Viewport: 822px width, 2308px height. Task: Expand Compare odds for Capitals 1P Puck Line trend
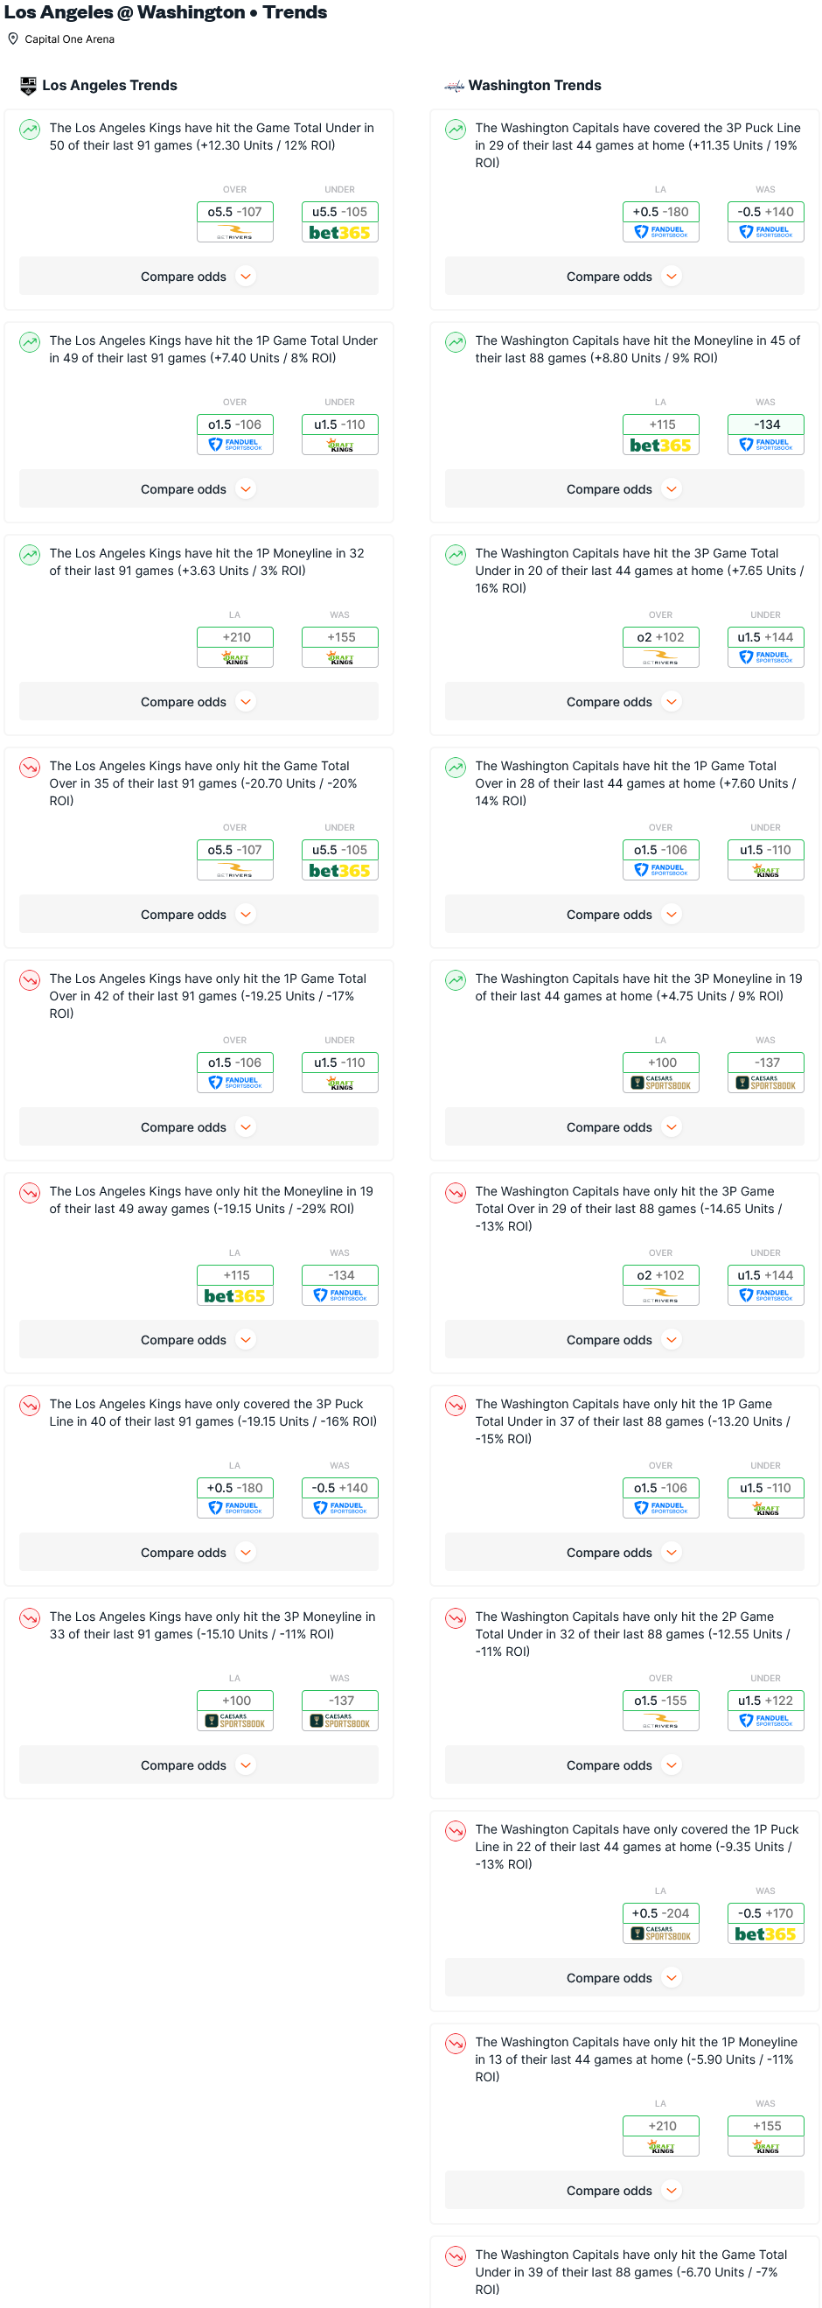[x=624, y=1977]
